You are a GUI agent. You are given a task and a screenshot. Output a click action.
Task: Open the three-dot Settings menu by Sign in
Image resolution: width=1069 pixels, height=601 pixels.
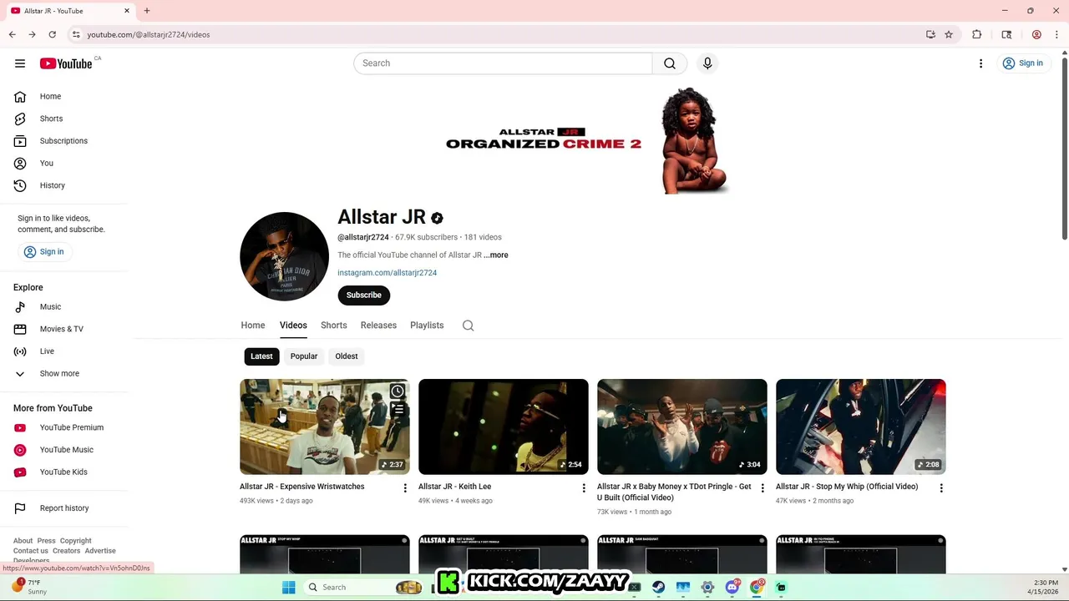click(x=980, y=63)
